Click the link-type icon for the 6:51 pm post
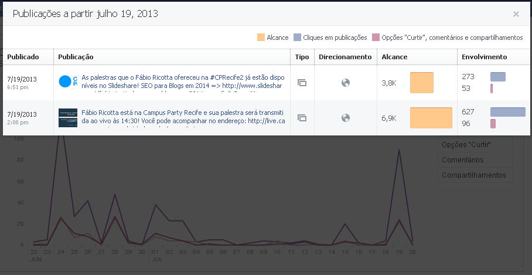The image size is (532, 275). [302, 83]
